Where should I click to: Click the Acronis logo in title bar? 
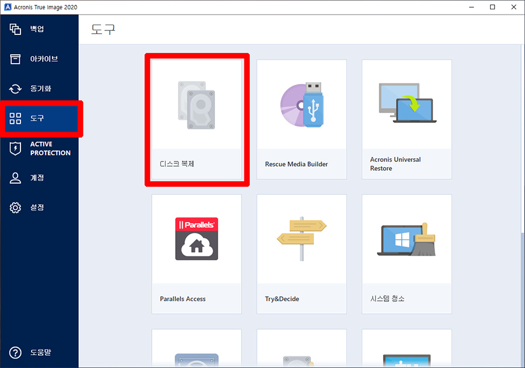coord(8,7)
